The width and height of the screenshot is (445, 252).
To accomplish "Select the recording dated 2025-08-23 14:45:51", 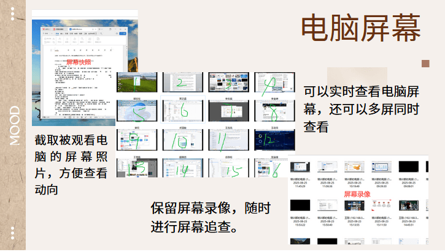I will [408, 205].
